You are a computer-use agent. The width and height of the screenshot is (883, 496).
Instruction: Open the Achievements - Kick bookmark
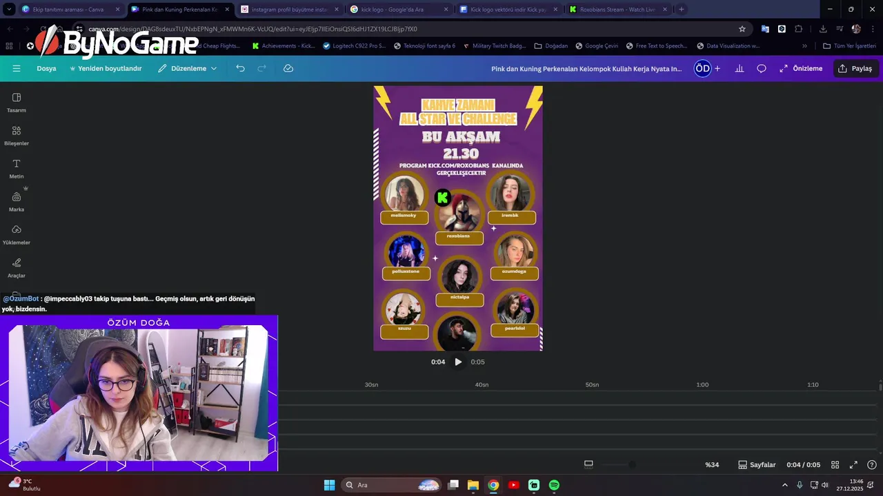click(284, 46)
